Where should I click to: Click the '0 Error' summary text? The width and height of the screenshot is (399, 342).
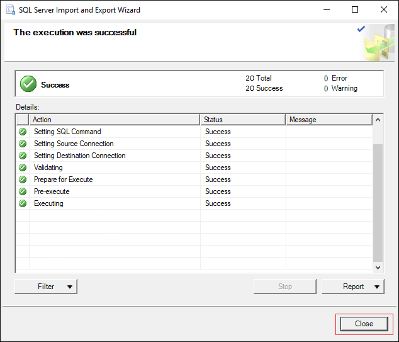pos(335,78)
